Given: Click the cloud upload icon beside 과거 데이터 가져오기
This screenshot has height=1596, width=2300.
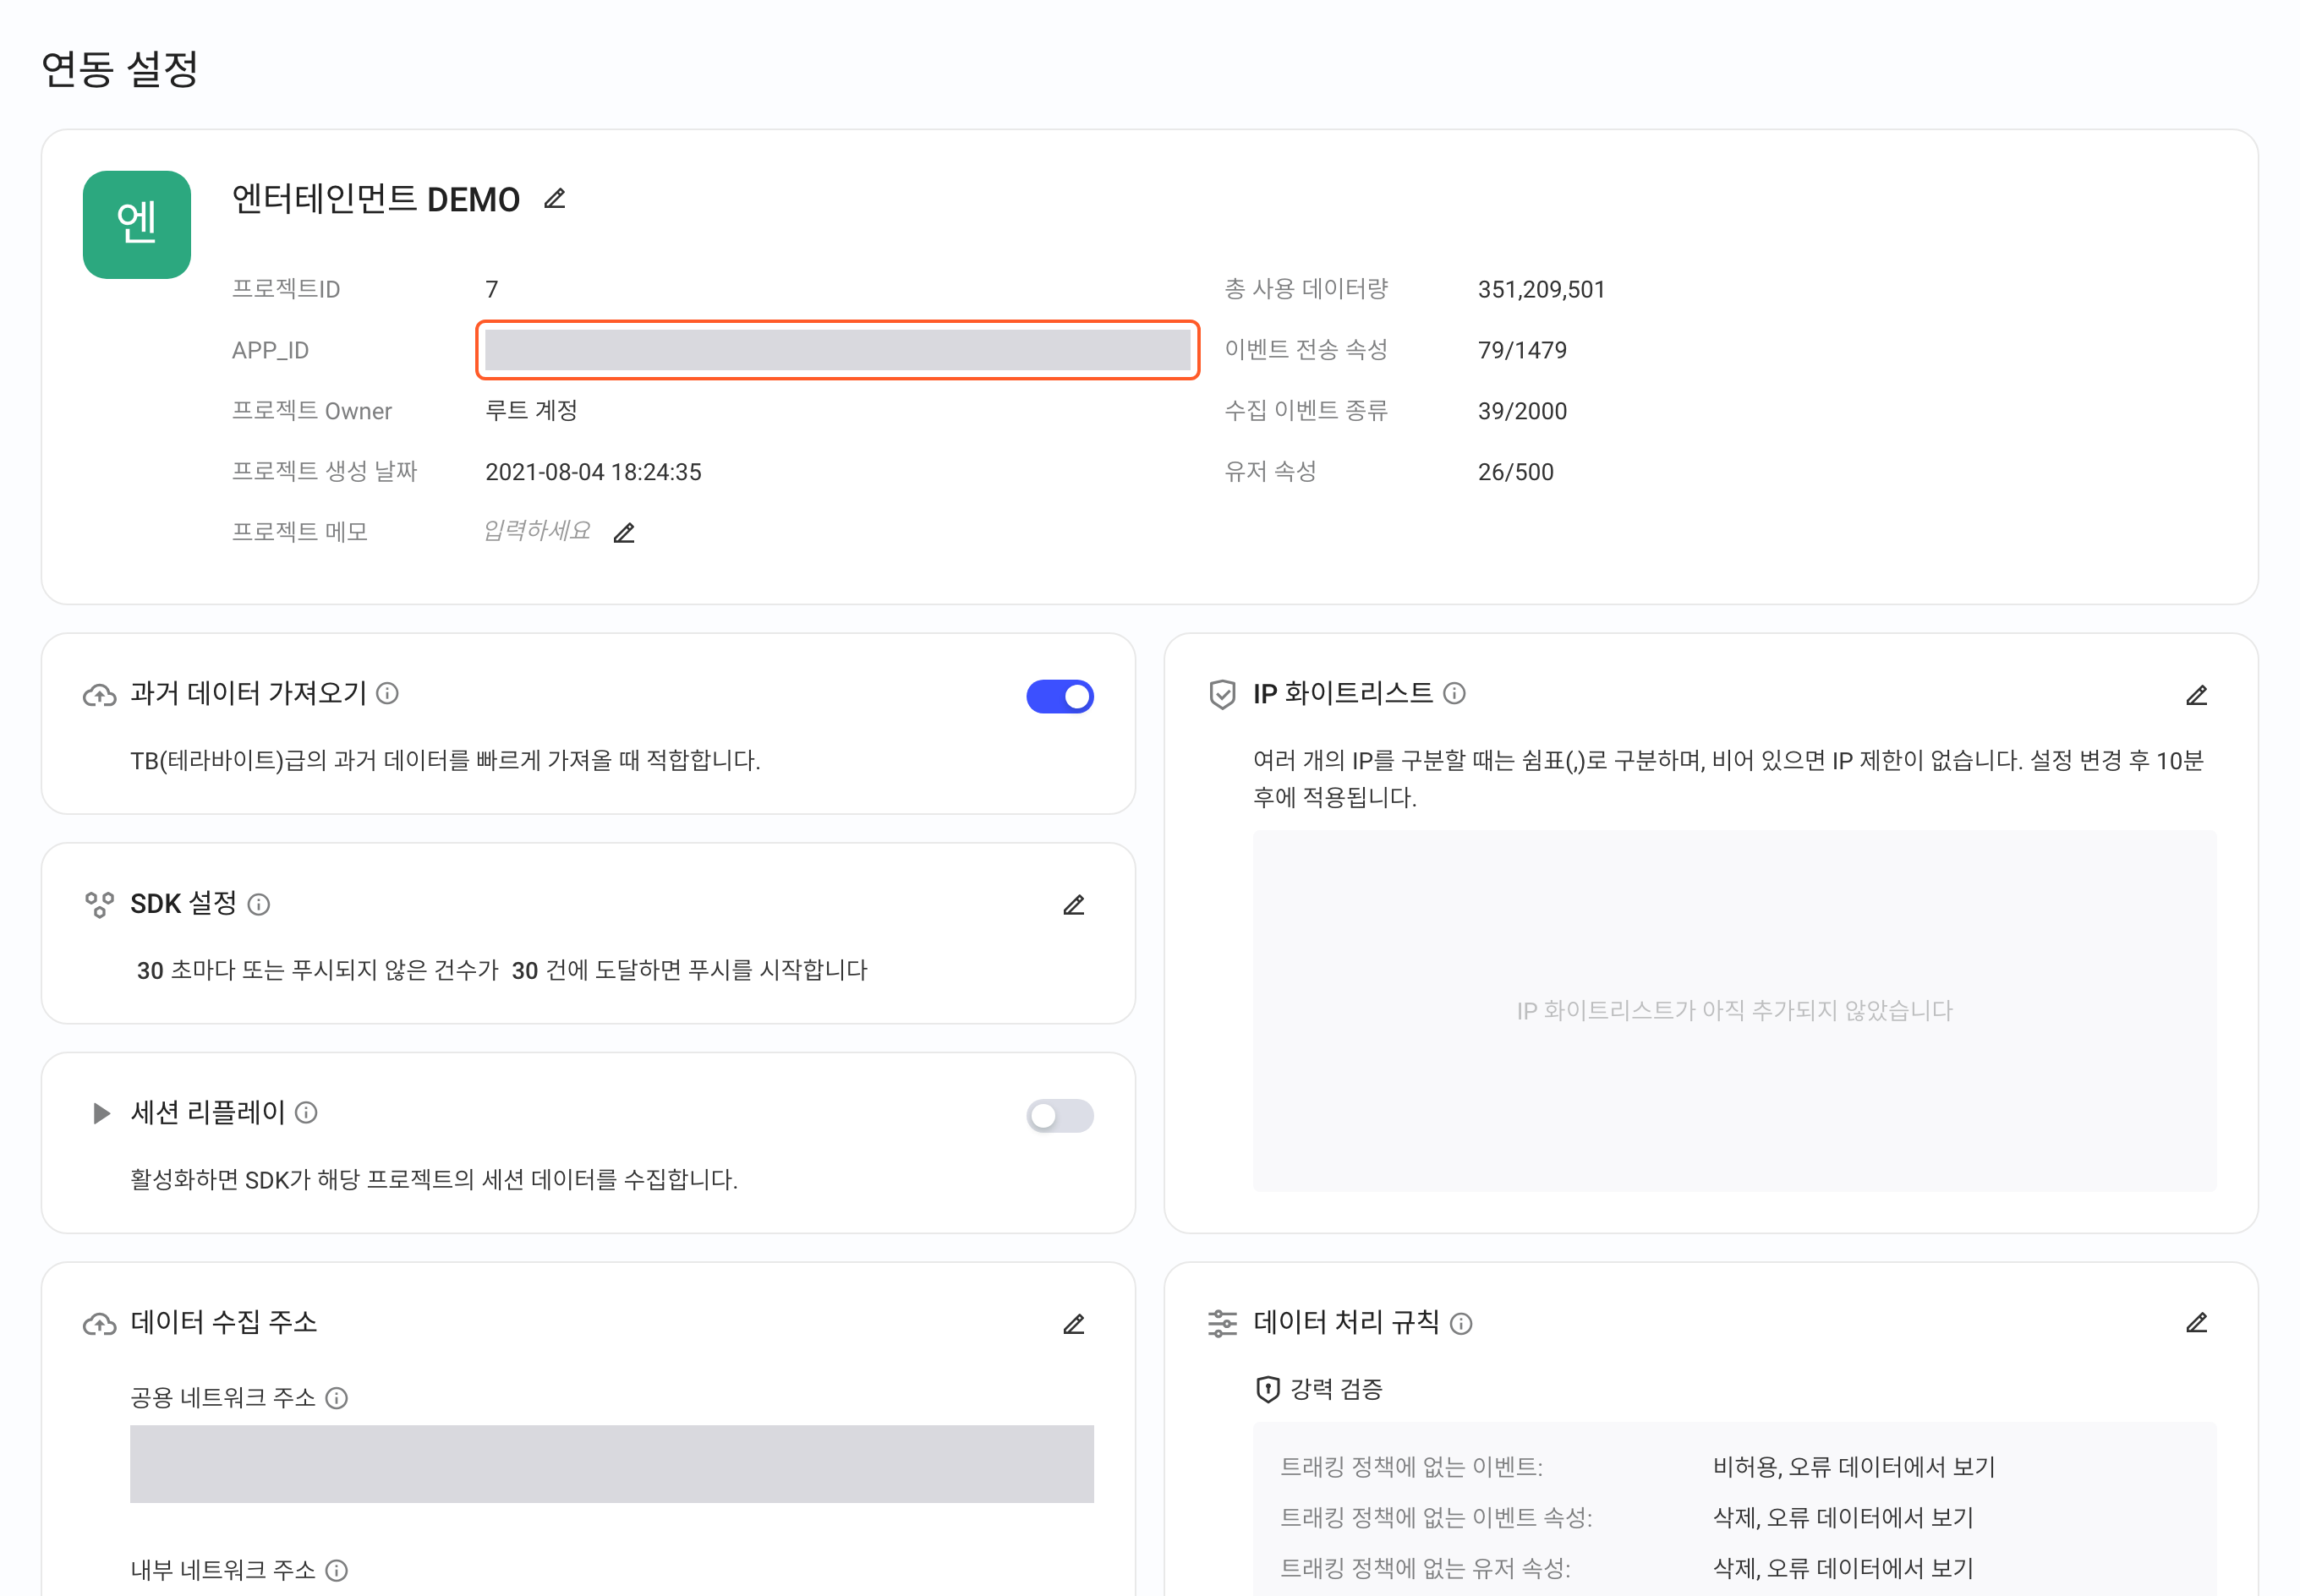Looking at the screenshot, I should tap(99, 695).
